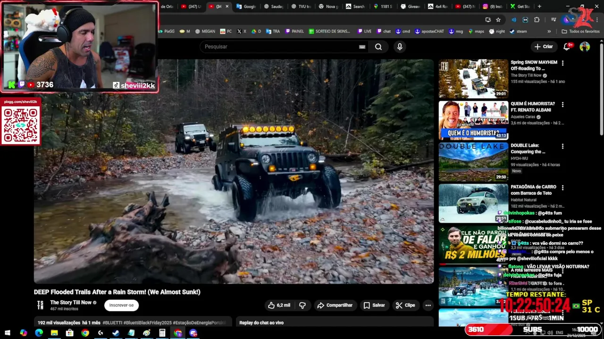Open PATAGÔNIA de CARRO video thumbnail
The image size is (604, 339).
[473, 203]
